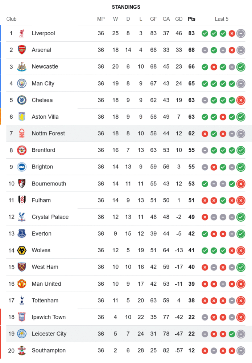
Task: Click Chelsea's latest loss indicator
Action: [241, 100]
